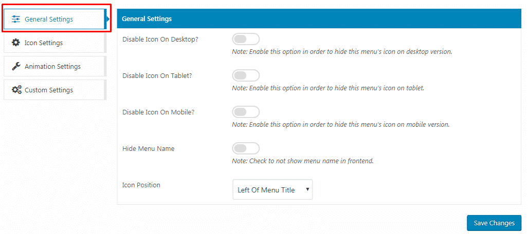Click the note 'Check to not show menu name in frontend'

click(303, 161)
